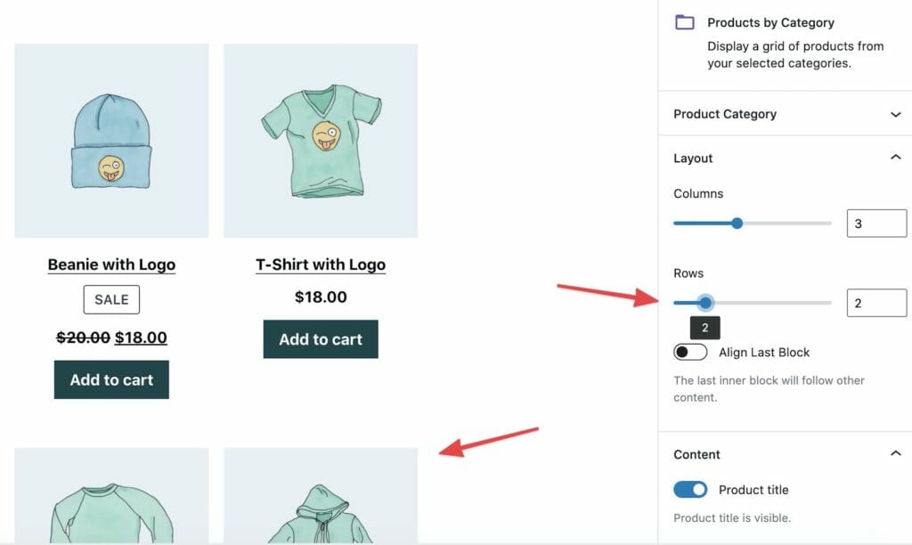
Task: Click the beanie product image thumbnail
Action: 111,140
